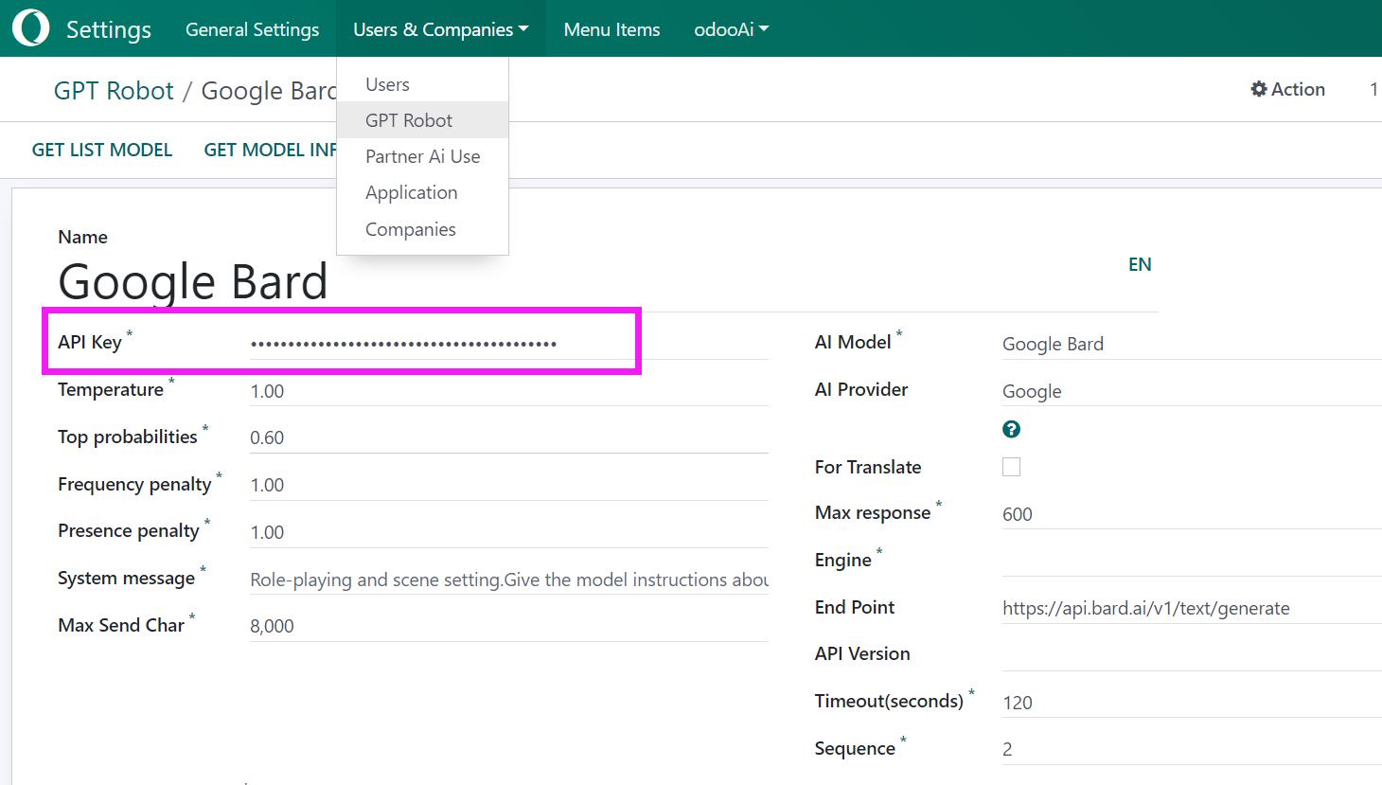1382x785 pixels.
Task: Open Menu Items in top bar
Action: [611, 29]
